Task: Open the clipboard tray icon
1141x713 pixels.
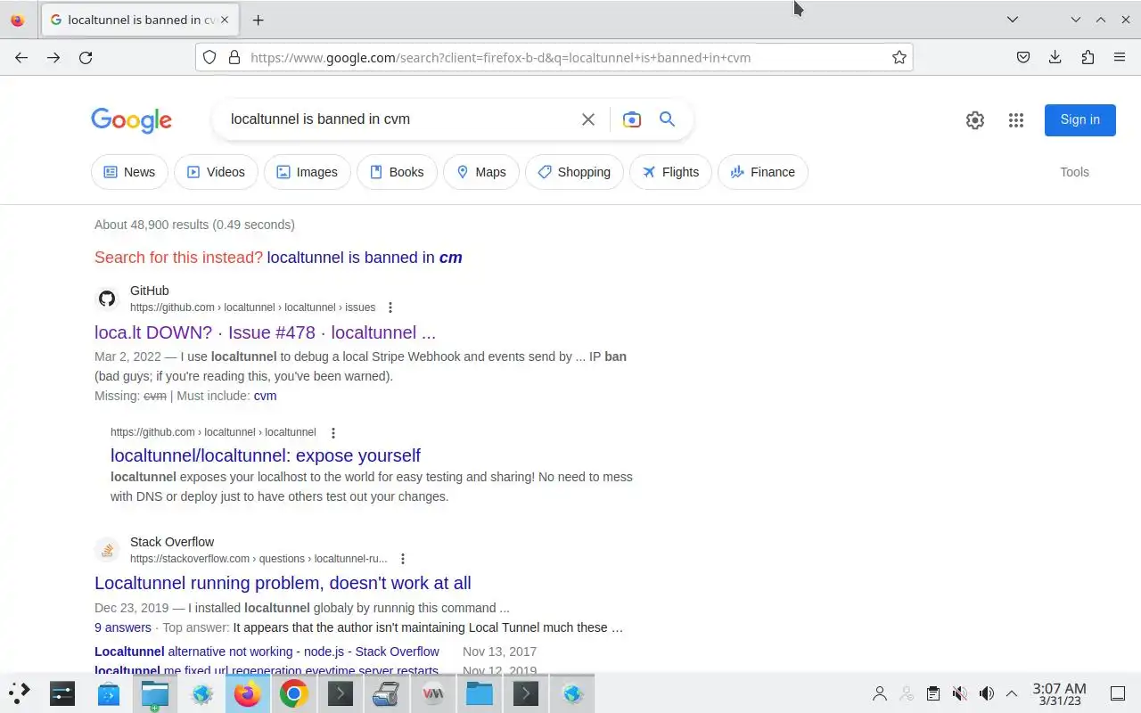Action: click(x=932, y=693)
